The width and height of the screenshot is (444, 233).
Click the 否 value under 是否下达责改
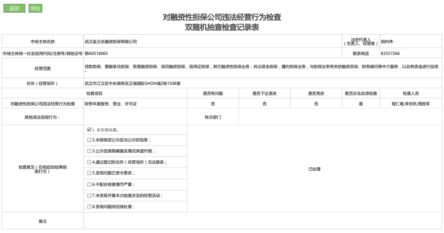(x=265, y=104)
